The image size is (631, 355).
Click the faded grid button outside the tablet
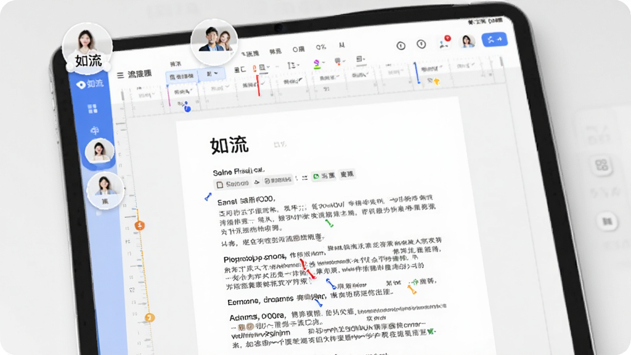(601, 165)
